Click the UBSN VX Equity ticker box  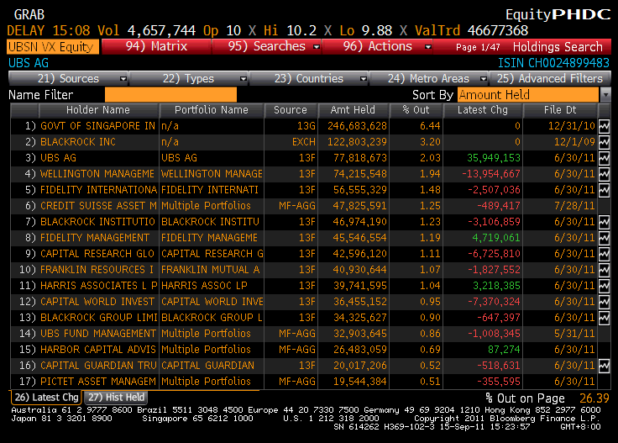pos(52,47)
